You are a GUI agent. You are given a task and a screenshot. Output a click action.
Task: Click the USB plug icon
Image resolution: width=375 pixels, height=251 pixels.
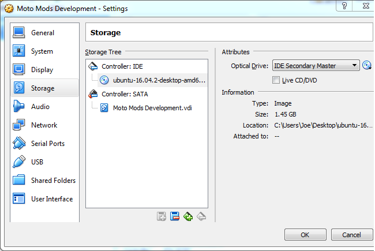[19, 162]
